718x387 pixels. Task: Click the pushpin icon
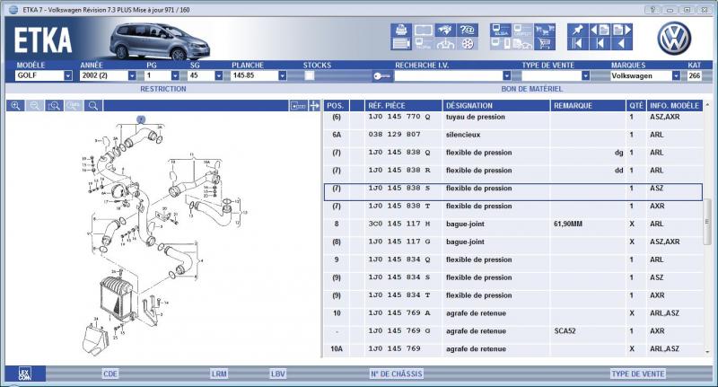(x=577, y=30)
